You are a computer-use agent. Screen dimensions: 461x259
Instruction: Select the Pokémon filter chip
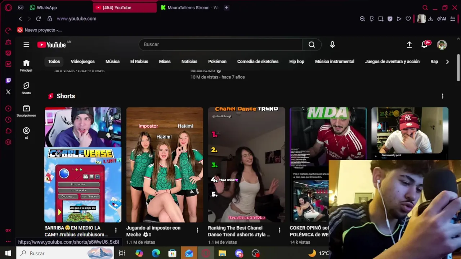(217, 62)
